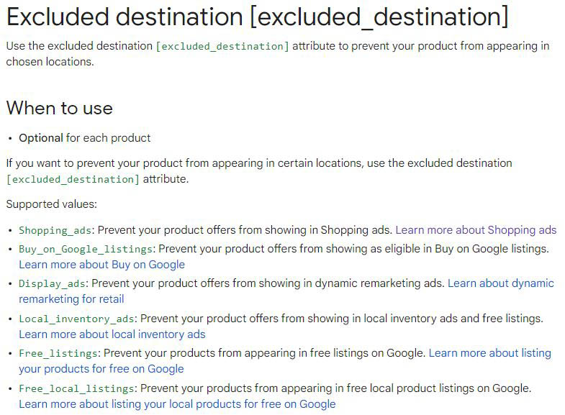Screen dimensions: 565x415
Task: Click the remarketing for retail link text
Action: (x=71, y=299)
